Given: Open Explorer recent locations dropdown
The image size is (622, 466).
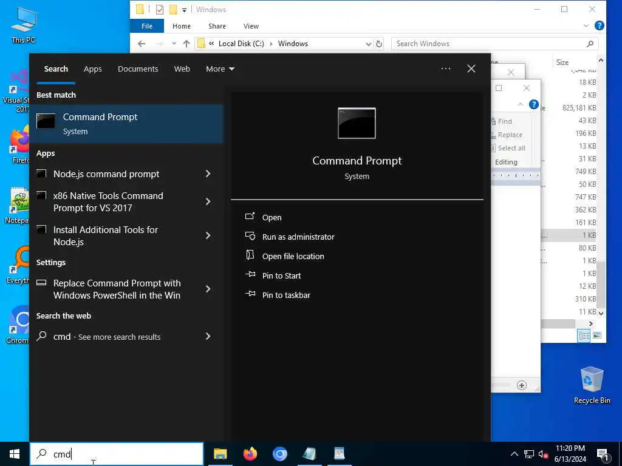Looking at the screenshot, I should tap(174, 44).
